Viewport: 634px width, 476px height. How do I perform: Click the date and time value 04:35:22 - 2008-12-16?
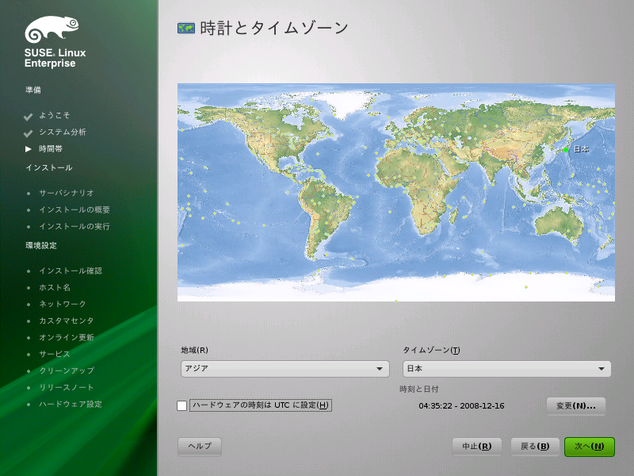461,406
